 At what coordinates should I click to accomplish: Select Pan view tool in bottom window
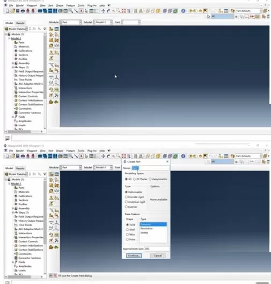[103, 156]
